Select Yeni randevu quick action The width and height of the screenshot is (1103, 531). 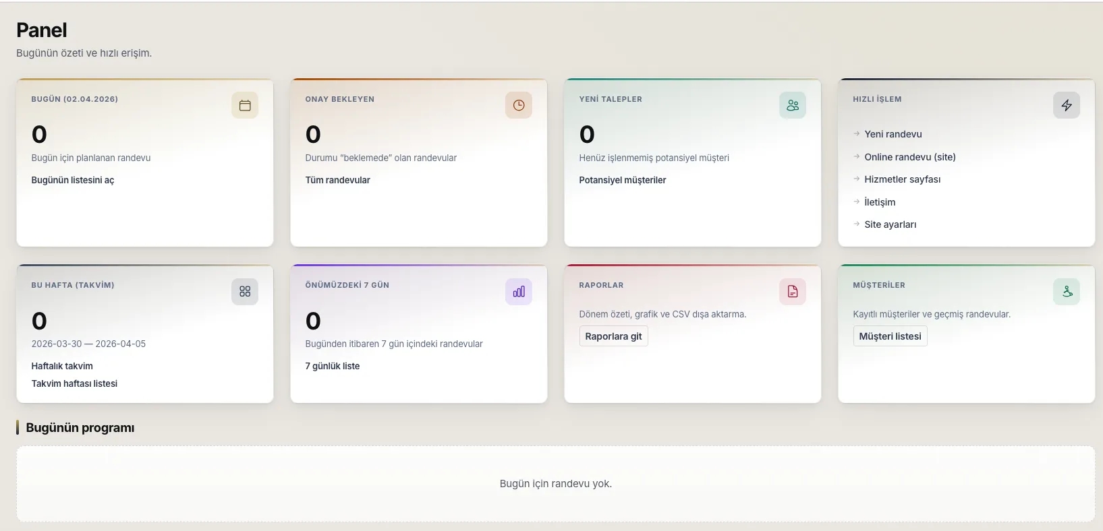click(893, 134)
